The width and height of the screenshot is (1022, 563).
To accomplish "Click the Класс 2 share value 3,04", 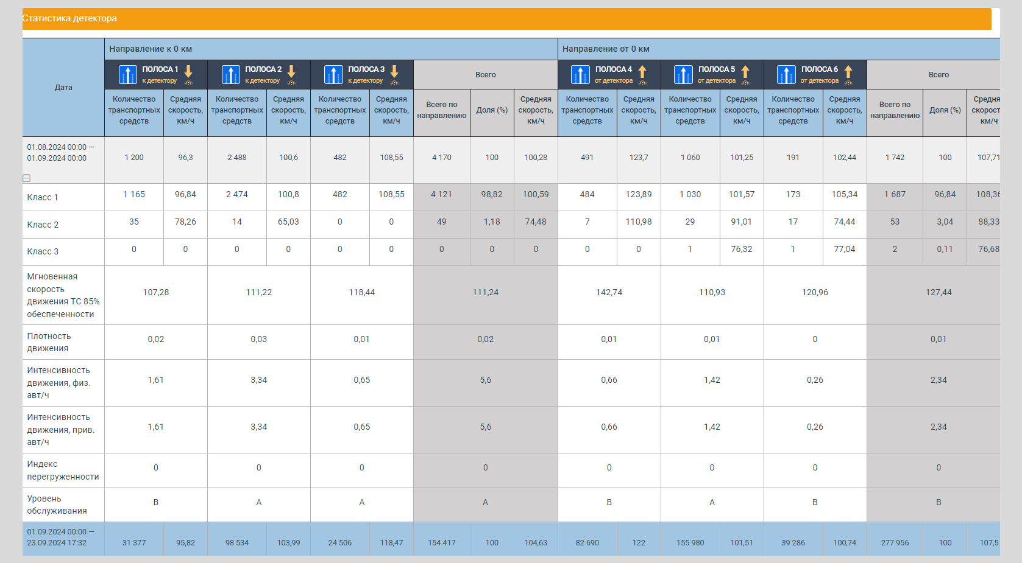I will (x=945, y=222).
